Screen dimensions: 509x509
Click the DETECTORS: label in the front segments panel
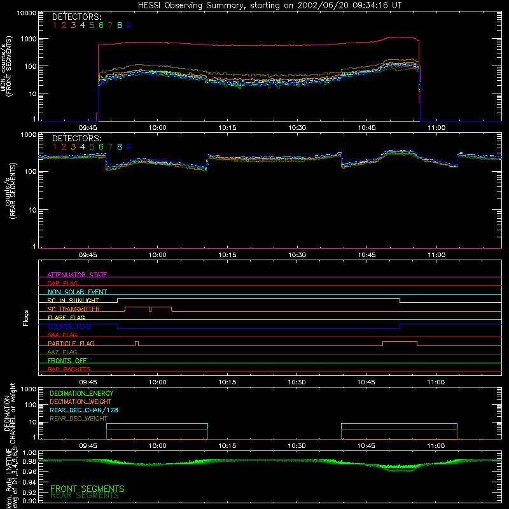tap(76, 17)
